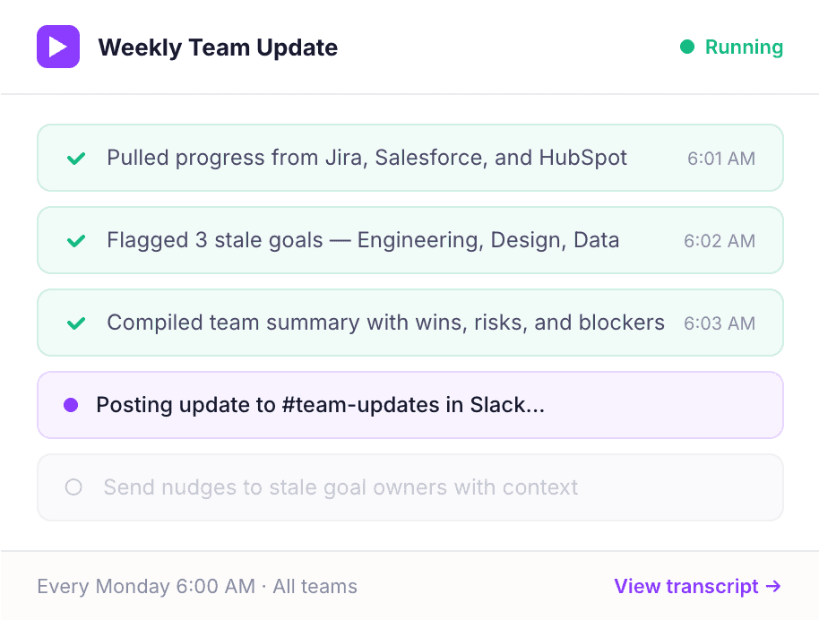Open the Flagged 3 stale goals step
Image resolution: width=819 pixels, height=620 pixels.
pos(363,241)
